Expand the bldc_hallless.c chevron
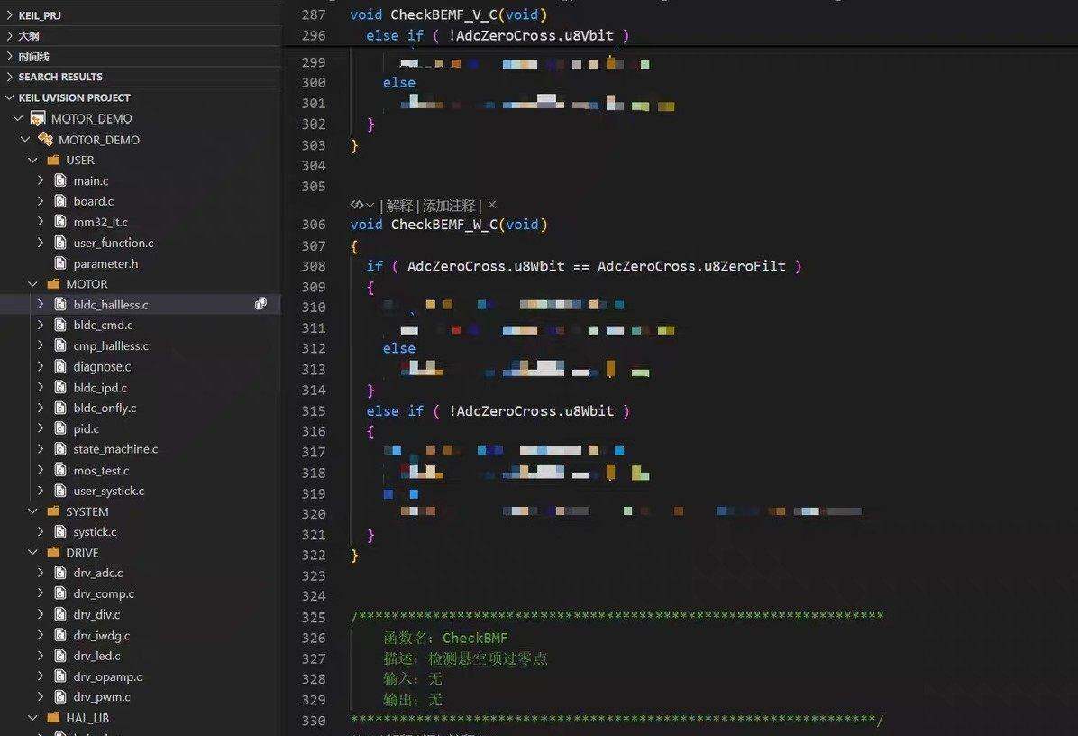 pos(41,304)
